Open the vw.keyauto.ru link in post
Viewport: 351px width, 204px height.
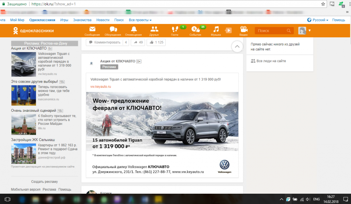101,86
